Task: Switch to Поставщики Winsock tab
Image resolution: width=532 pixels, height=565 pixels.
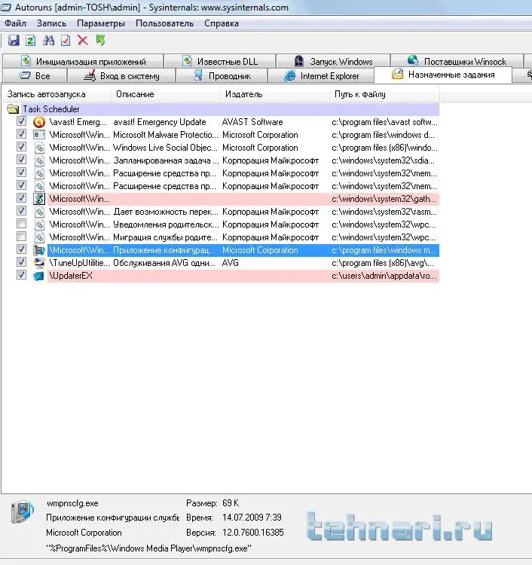Action: [x=457, y=61]
